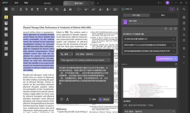Click the 复制 button in translation popup
190x113 pixels.
point(92,99)
